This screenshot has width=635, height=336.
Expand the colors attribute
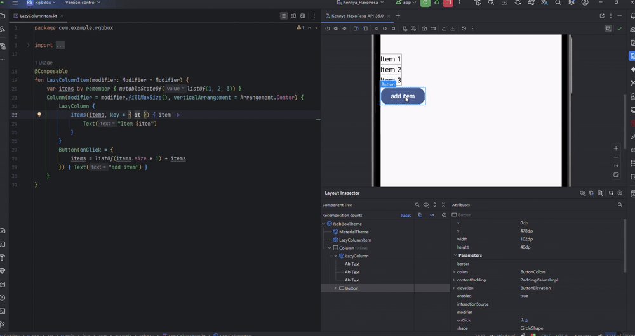pyautogui.click(x=453, y=272)
